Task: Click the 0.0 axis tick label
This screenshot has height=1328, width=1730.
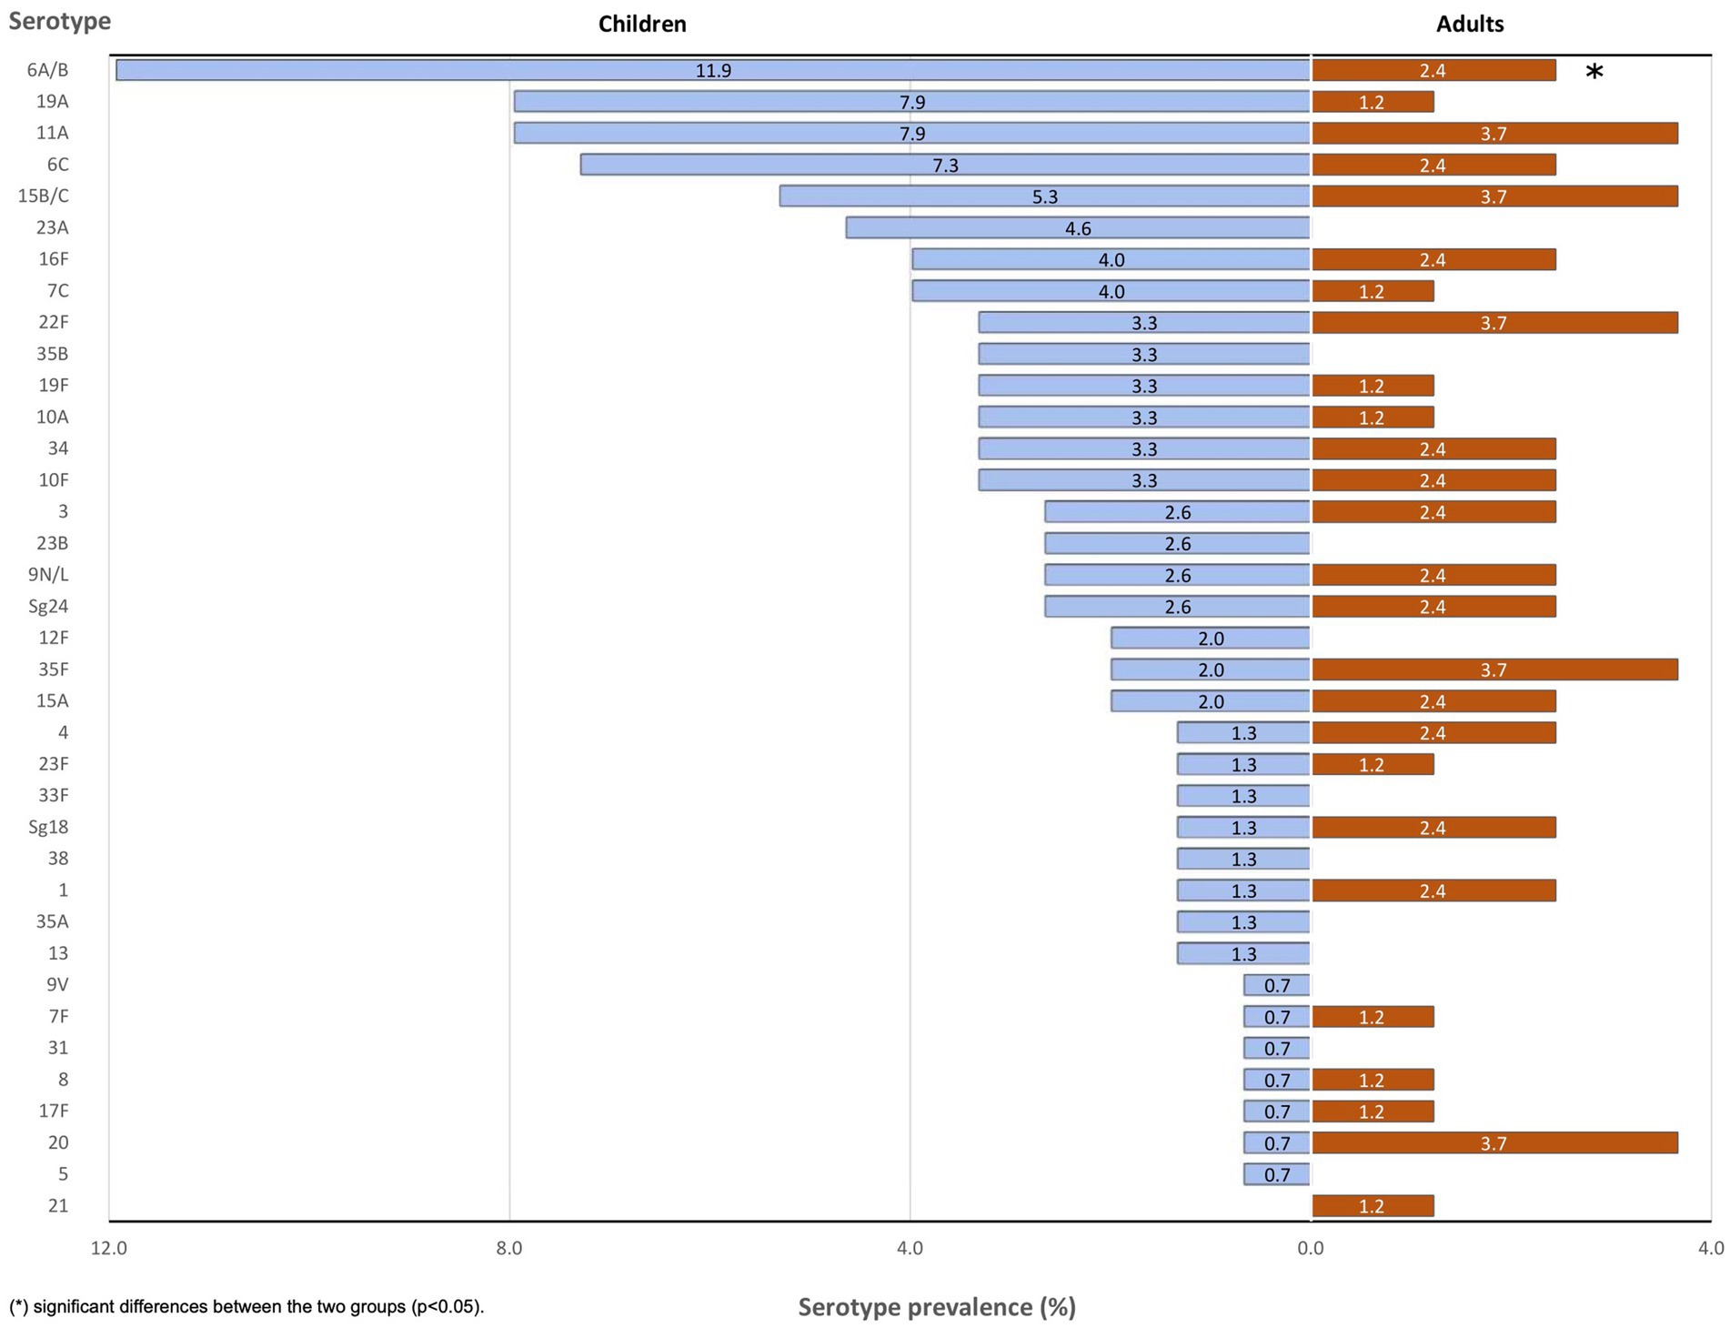Action: click(1311, 1248)
